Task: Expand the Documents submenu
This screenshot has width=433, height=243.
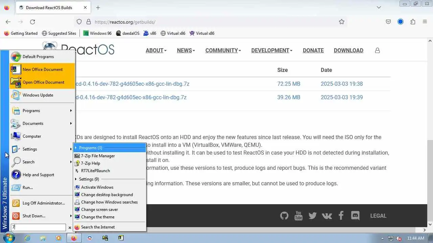Action: coord(42,124)
